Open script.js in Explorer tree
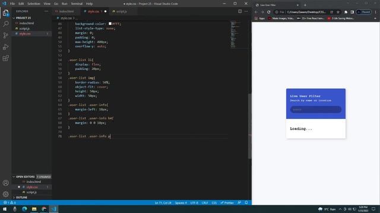This screenshot has width=380, height=213. click(x=24, y=28)
